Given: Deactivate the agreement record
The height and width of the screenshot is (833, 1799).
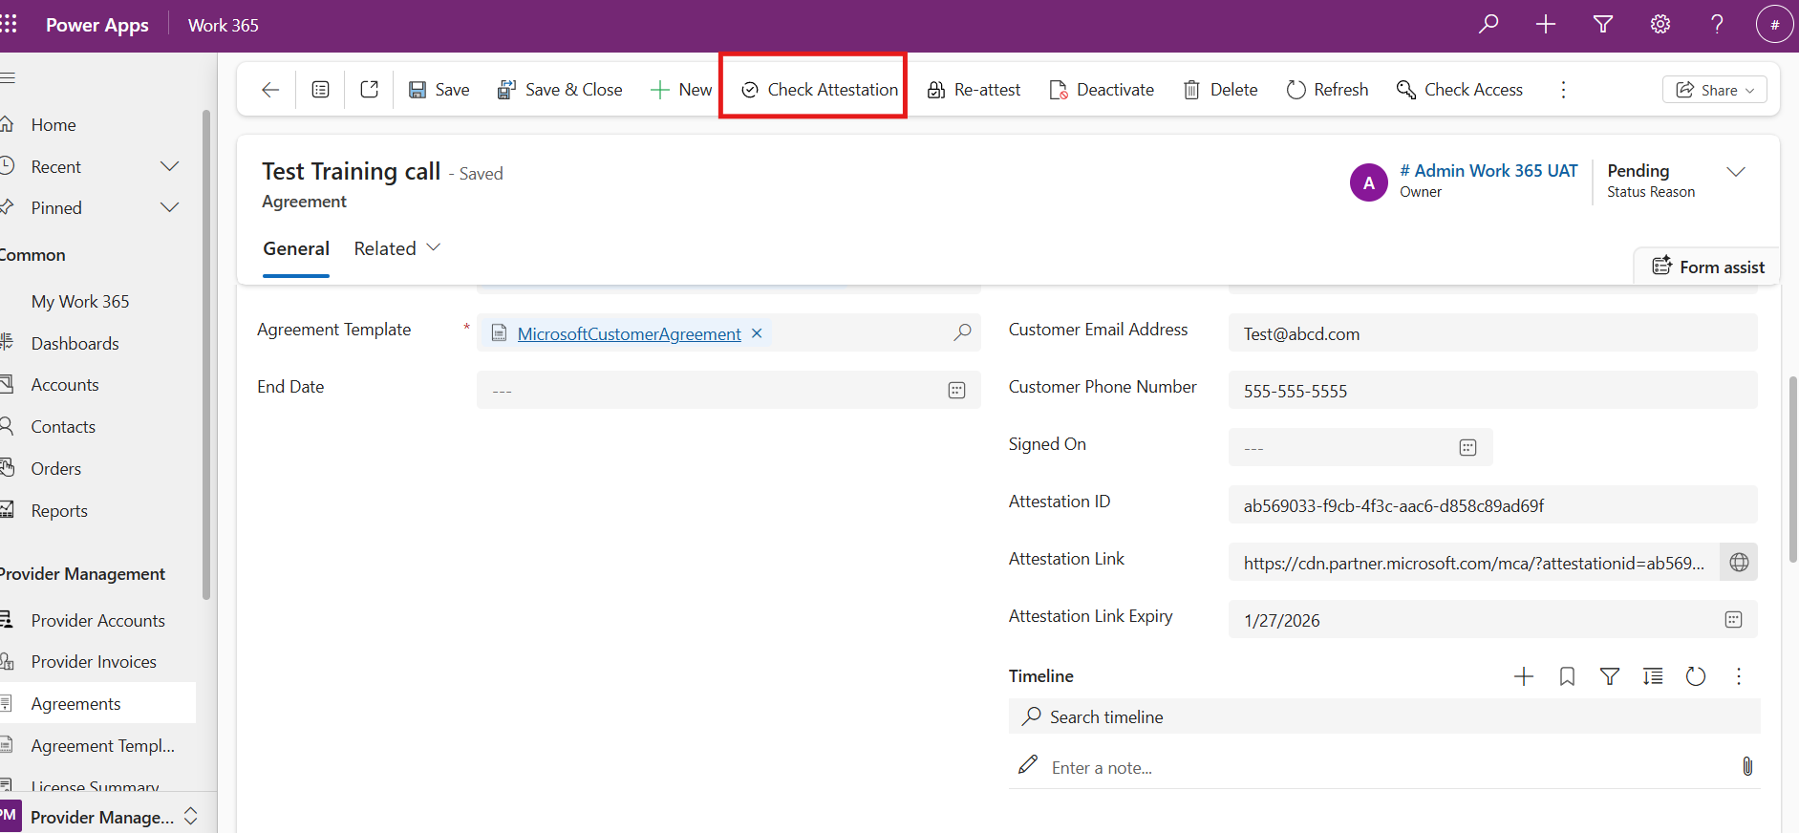Looking at the screenshot, I should click(1102, 90).
